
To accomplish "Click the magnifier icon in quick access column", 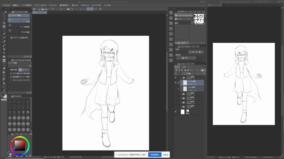I will coord(171,18).
